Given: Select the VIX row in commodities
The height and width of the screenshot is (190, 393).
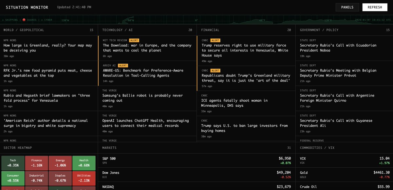Looking at the screenshot, I should (345, 160).
